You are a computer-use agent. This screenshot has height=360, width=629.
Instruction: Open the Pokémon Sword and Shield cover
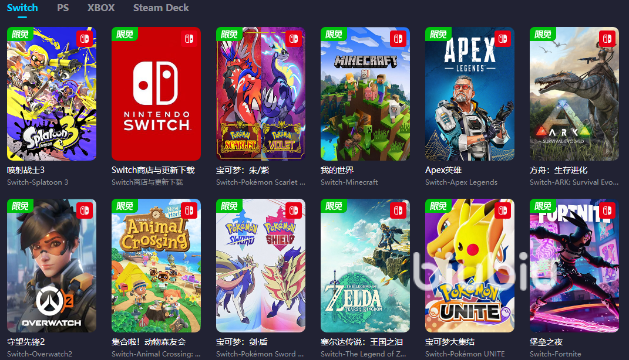pyautogui.click(x=261, y=266)
